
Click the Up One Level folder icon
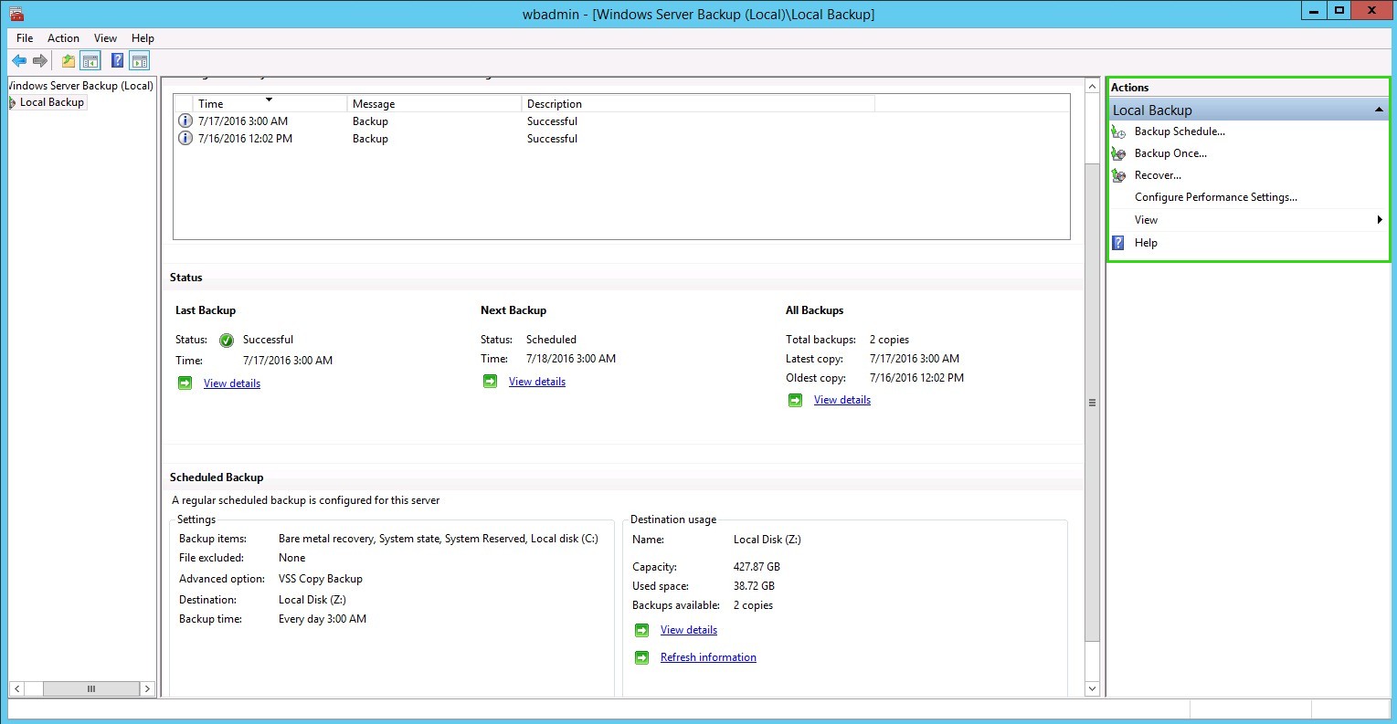[69, 61]
